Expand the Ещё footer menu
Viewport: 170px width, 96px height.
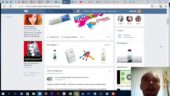pos(34,75)
